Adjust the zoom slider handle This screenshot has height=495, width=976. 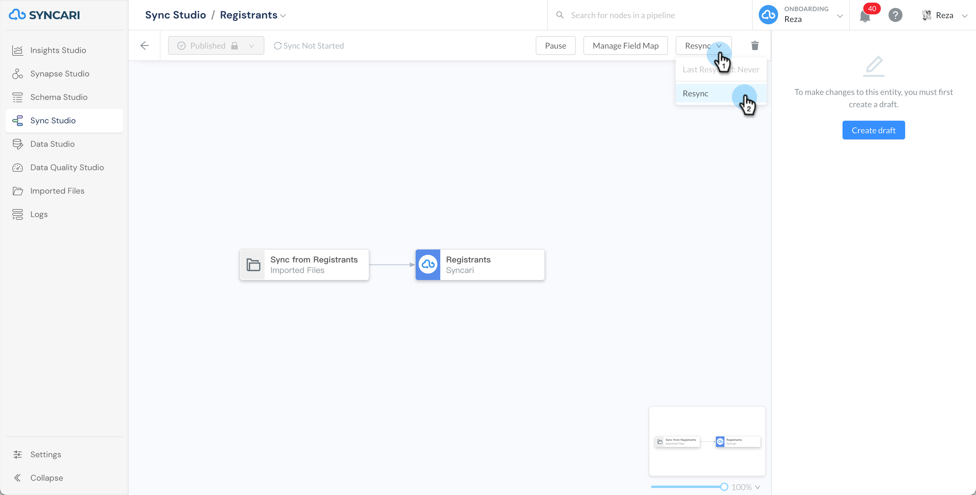[x=724, y=487]
